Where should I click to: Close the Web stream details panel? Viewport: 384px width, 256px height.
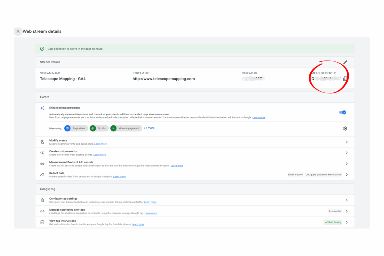[x=18, y=31]
